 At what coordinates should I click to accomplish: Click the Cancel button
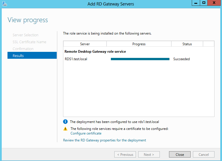pos(204,154)
